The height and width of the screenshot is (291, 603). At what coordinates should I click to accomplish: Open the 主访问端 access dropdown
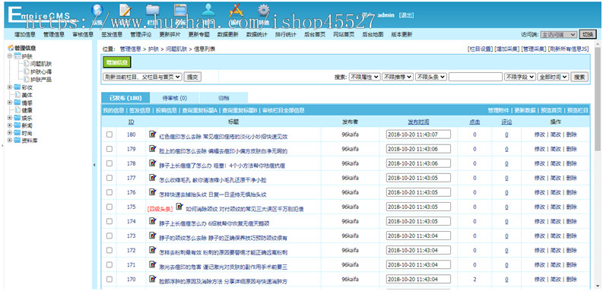click(x=558, y=34)
